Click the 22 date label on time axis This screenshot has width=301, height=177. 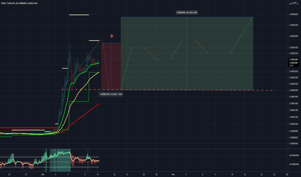click(x=262, y=174)
